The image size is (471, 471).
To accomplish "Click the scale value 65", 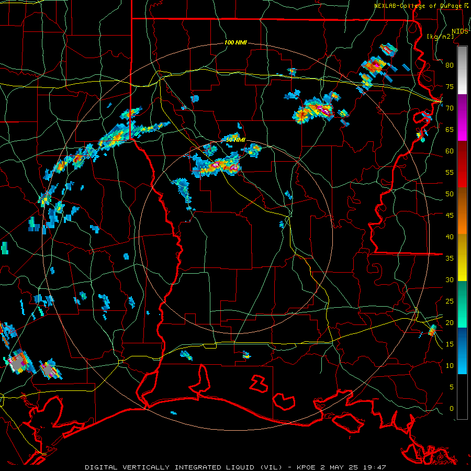I will coord(450,129).
